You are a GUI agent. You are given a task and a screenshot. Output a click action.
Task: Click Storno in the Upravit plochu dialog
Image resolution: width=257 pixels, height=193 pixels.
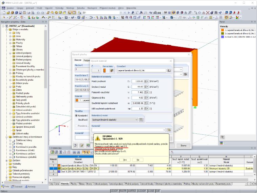pyautogui.click(x=183, y=145)
